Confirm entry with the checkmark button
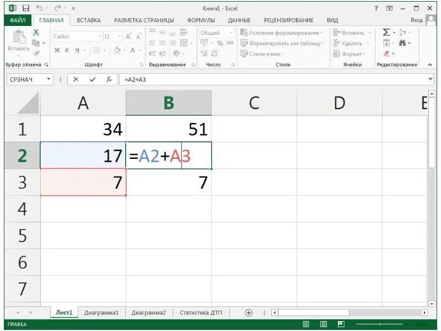The height and width of the screenshot is (331, 441). coord(93,79)
